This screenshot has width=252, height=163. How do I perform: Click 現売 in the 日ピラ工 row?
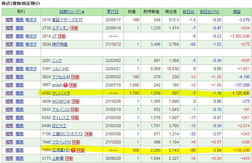pos(19,126)
